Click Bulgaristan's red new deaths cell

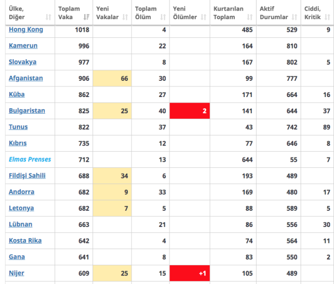click(190, 111)
